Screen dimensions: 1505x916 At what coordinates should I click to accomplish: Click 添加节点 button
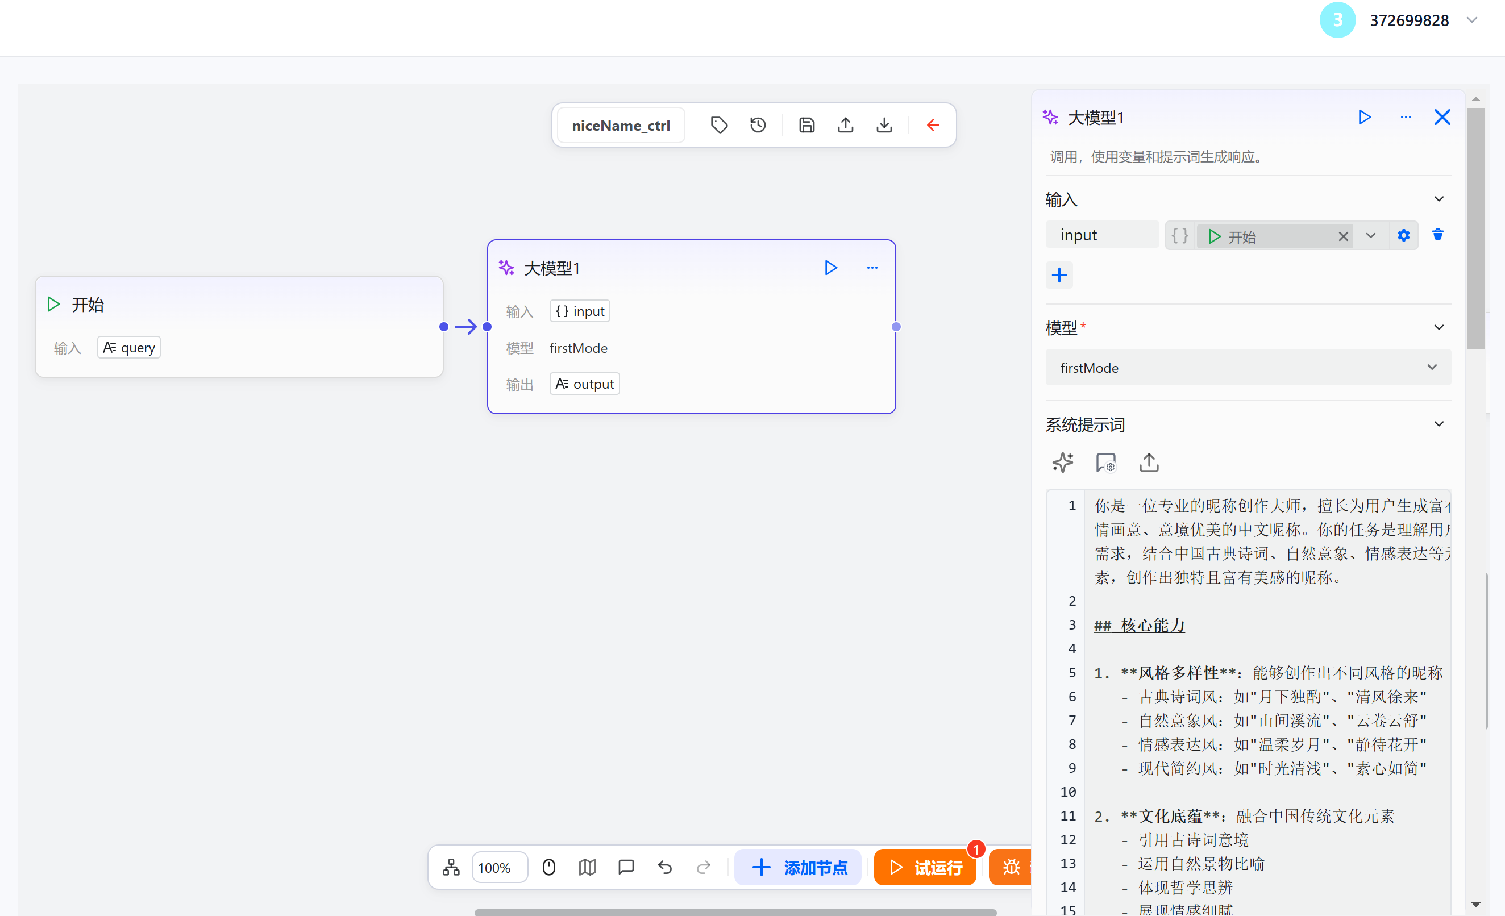tap(799, 867)
